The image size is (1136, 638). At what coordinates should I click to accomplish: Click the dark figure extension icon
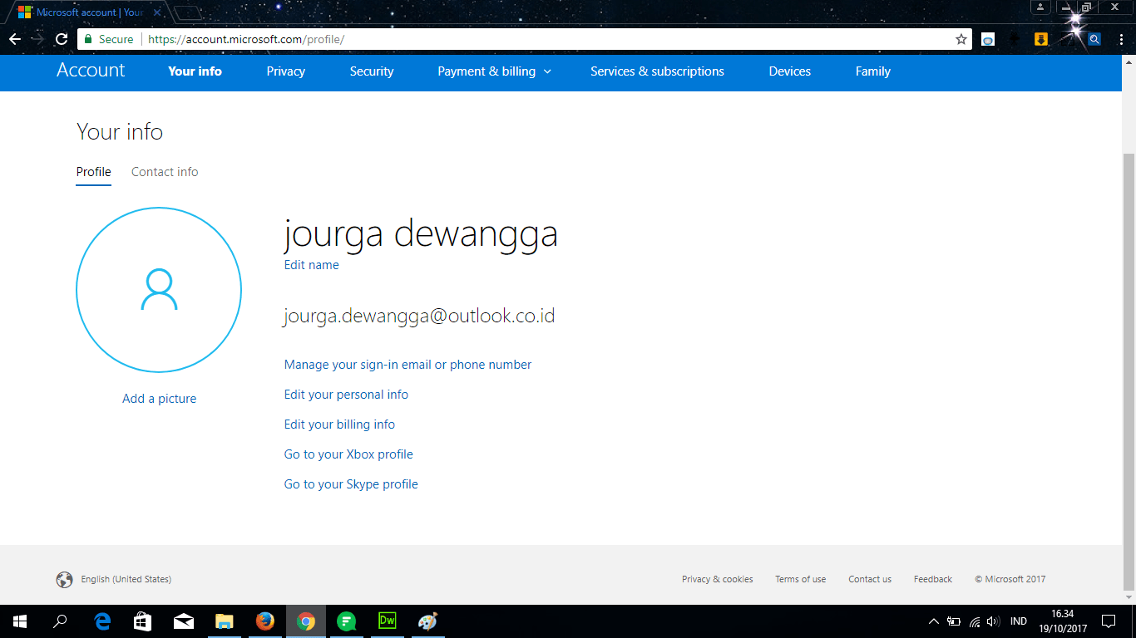click(1015, 39)
